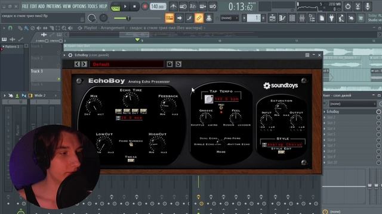Open the Playlist options arrow menu
This screenshot has width=382, height=214.
tap(4, 28)
